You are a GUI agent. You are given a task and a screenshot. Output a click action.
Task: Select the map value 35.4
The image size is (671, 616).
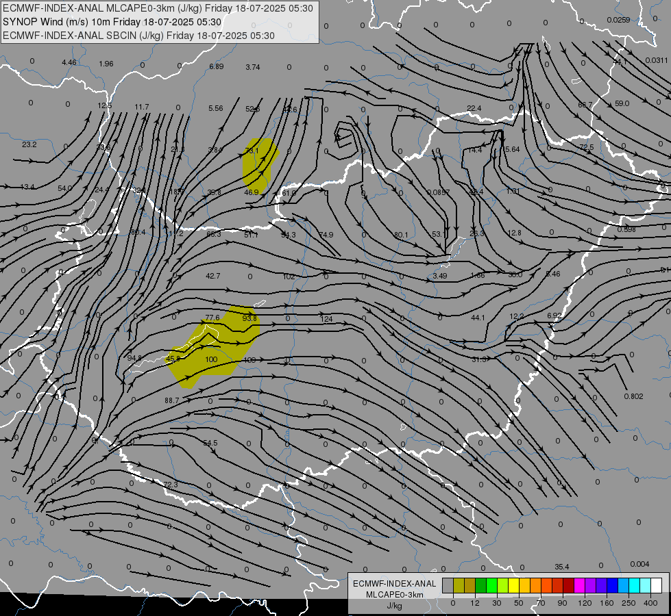[x=562, y=567]
